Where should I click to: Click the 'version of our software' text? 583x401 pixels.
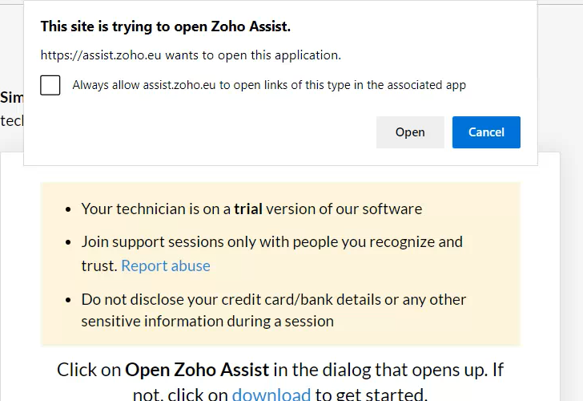click(344, 209)
